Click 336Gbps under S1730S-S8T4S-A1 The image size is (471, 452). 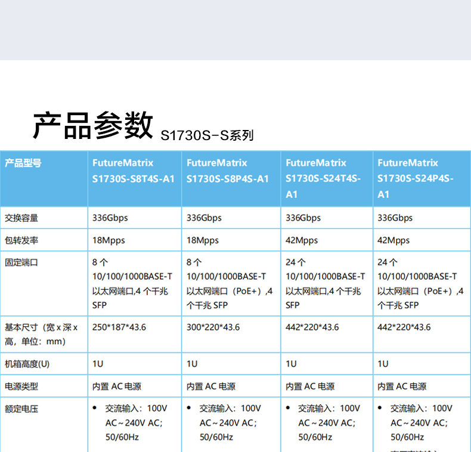110,218
